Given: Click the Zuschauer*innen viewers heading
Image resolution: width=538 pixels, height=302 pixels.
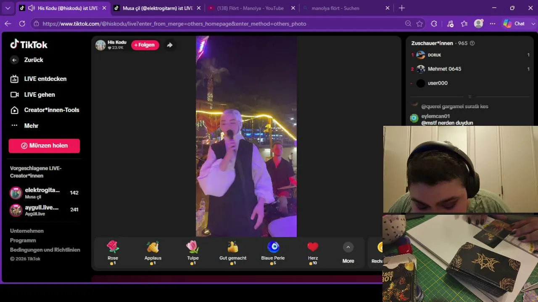Looking at the screenshot, I should coord(432,43).
